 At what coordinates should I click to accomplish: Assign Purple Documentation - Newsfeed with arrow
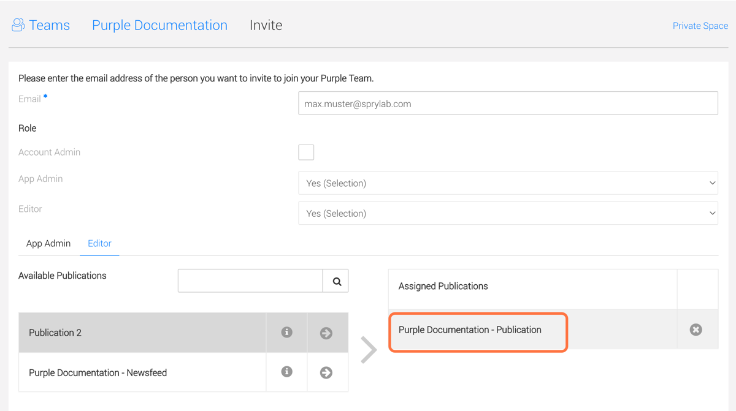click(x=326, y=372)
